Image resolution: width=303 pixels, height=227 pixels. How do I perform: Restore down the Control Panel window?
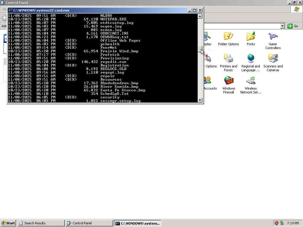294,3
